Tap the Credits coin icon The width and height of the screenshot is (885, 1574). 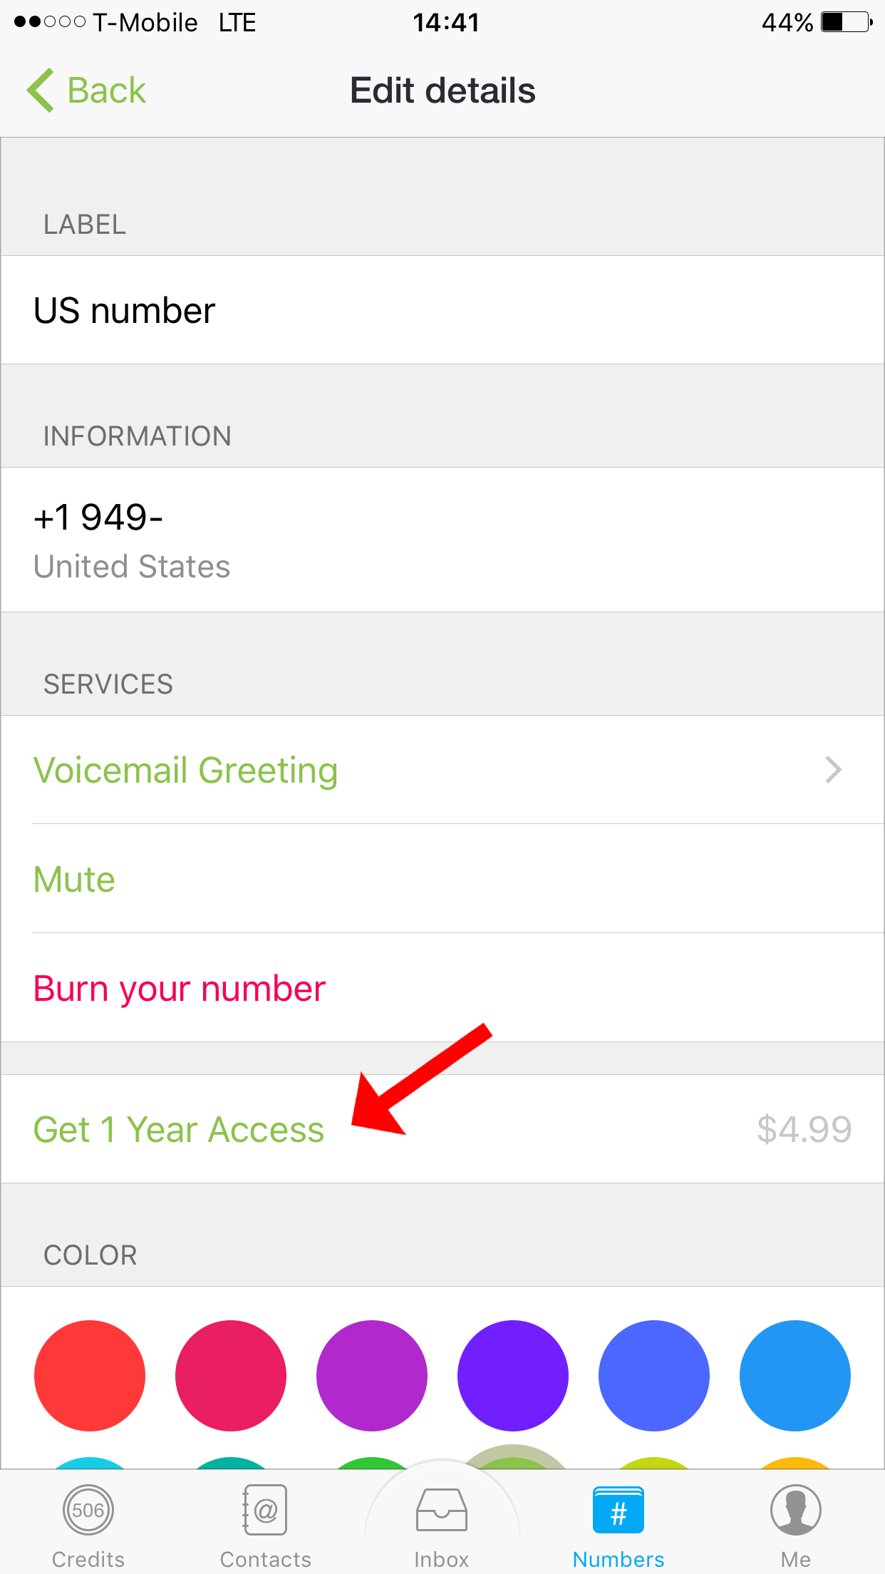point(88,1510)
